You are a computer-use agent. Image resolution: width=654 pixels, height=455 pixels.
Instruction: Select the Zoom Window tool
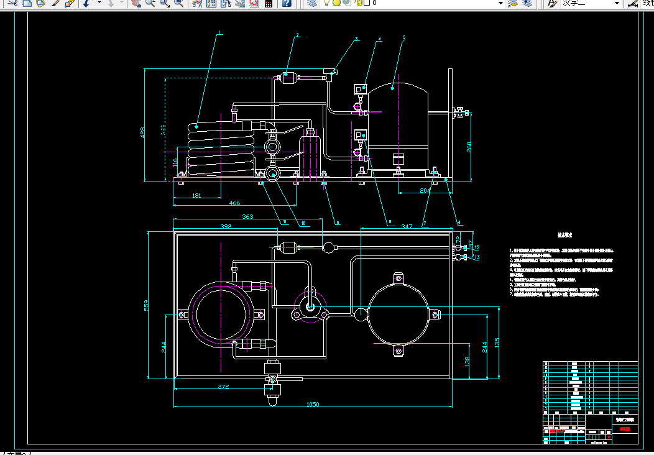click(x=164, y=3)
